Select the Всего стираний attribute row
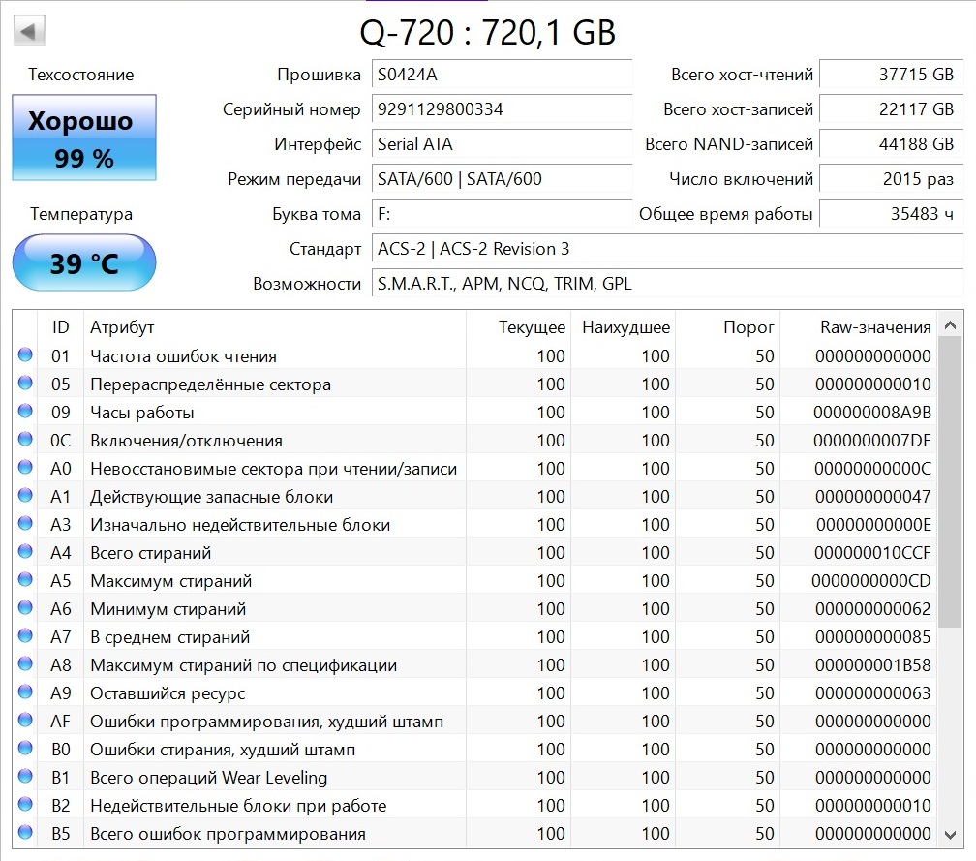Viewport: 976px width, 861px height. coord(474,552)
